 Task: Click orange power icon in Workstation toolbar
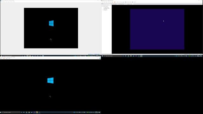tap(115, 2)
